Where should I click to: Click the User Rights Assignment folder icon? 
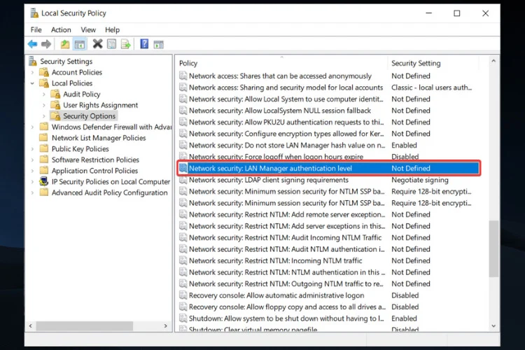pos(55,105)
